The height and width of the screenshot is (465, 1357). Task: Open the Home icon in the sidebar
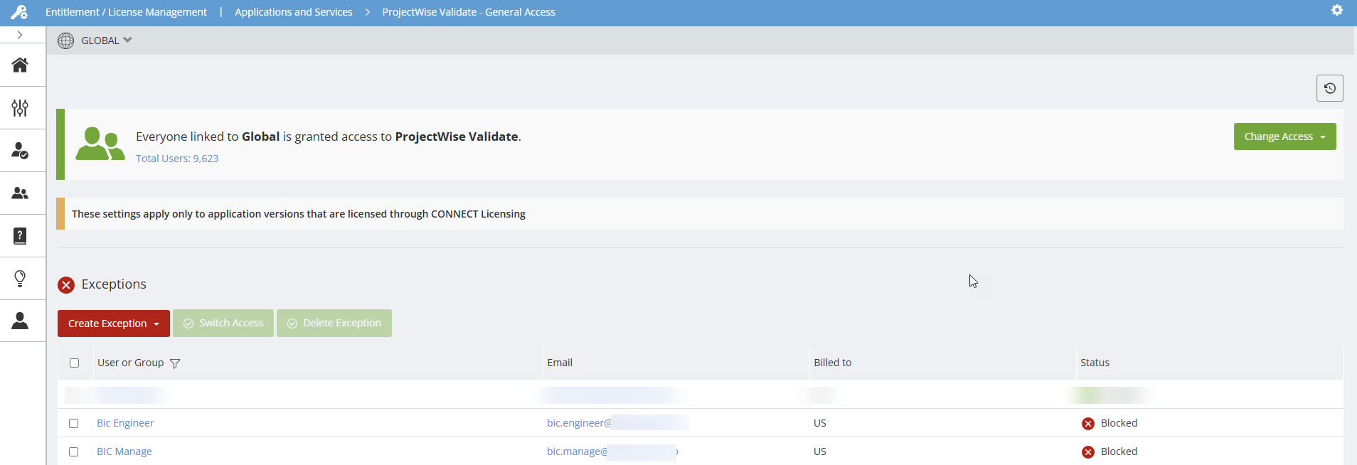click(x=20, y=65)
